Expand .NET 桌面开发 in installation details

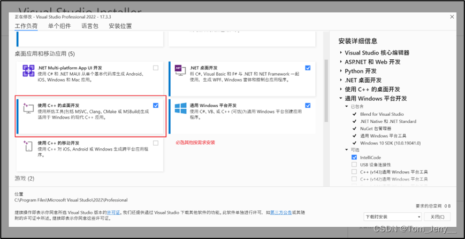point(341,80)
